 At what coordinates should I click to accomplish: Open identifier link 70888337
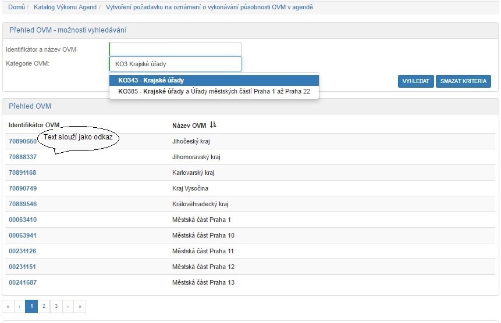click(23, 157)
